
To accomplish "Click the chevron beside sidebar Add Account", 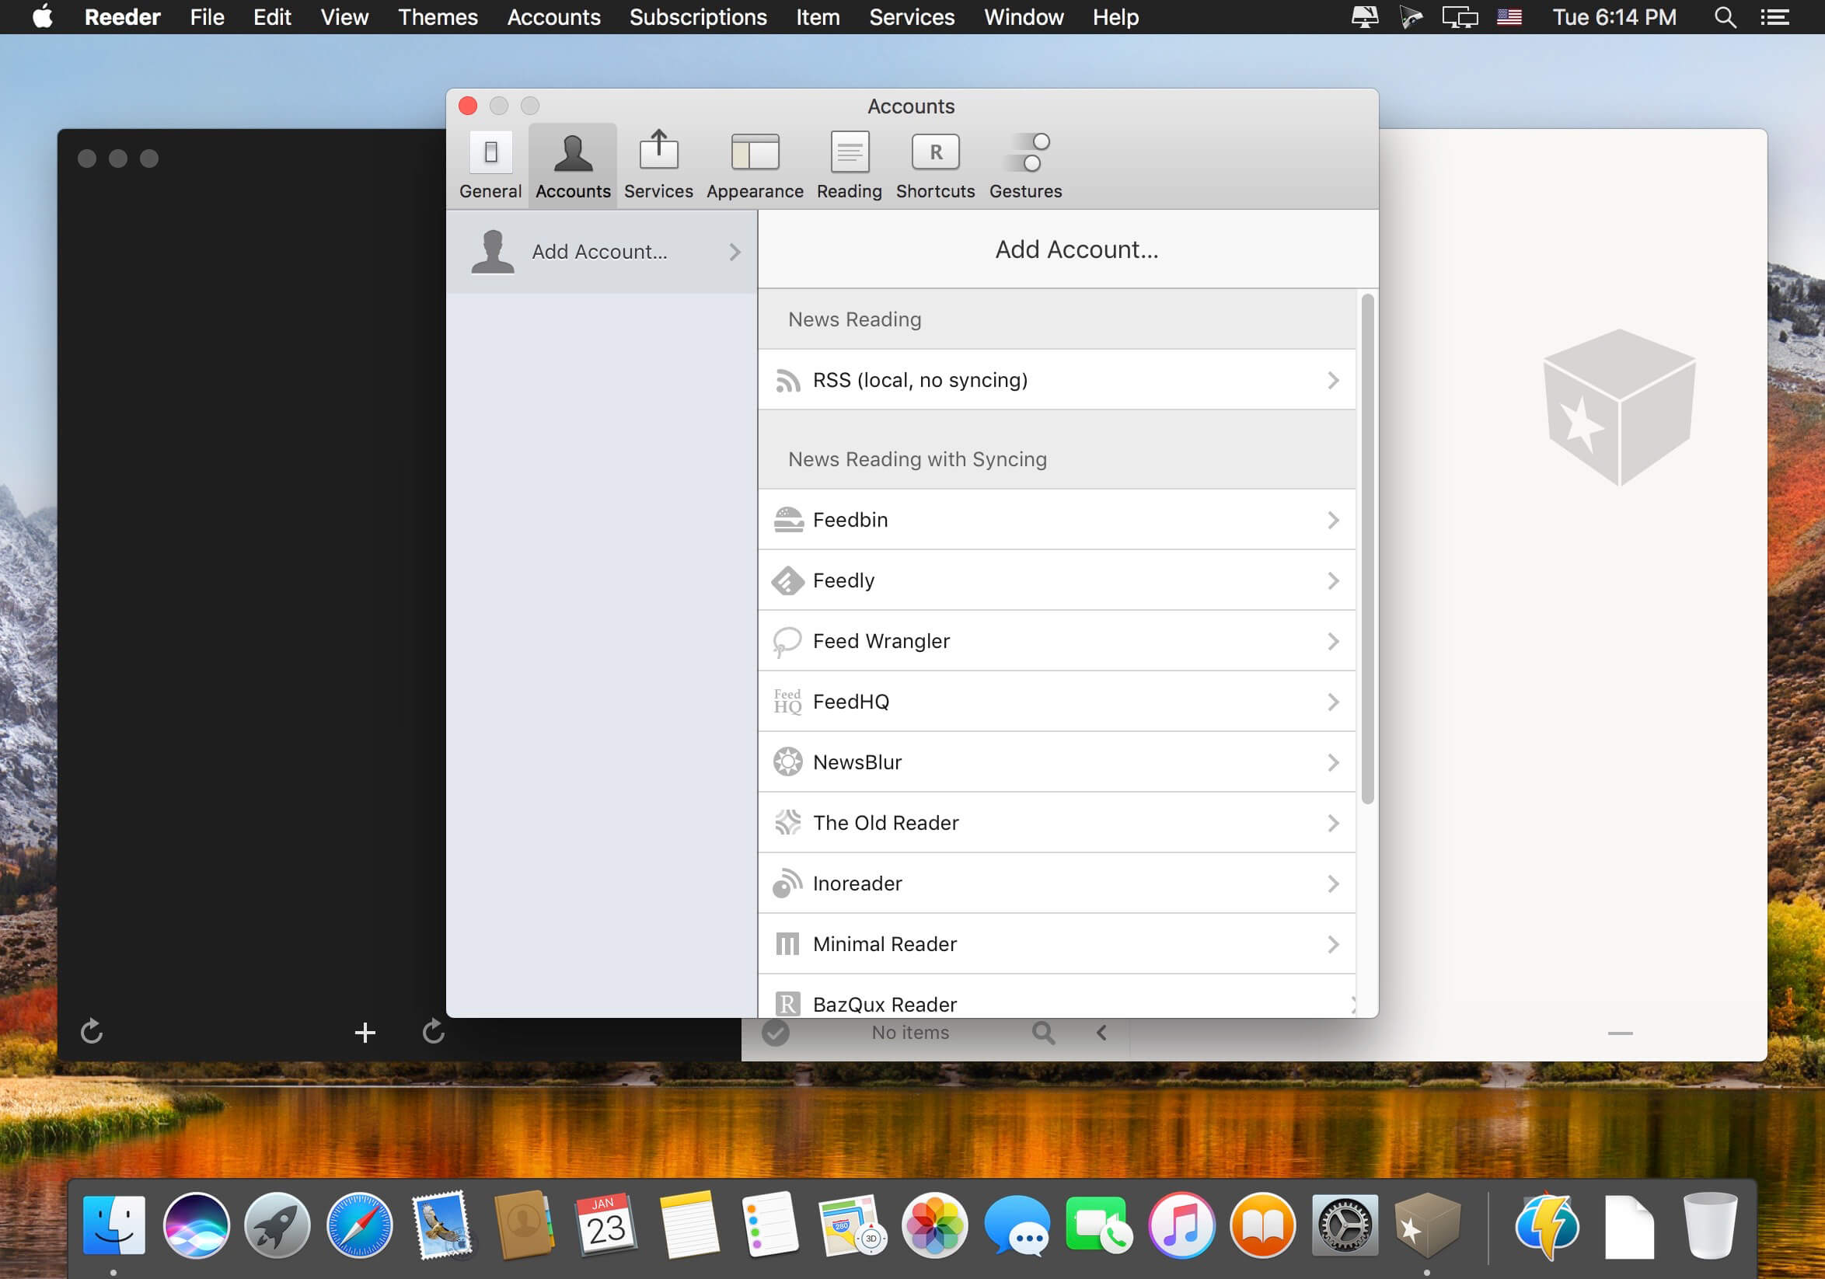I will (x=735, y=253).
